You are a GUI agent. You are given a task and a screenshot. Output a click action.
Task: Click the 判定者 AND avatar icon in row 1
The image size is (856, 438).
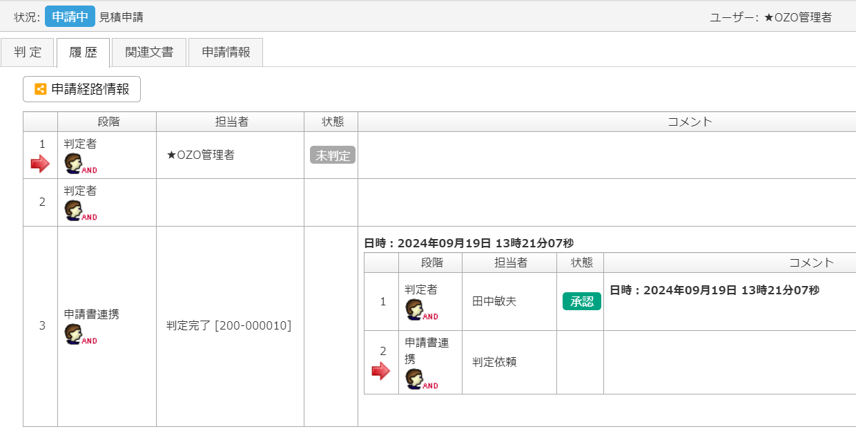pos(81,164)
